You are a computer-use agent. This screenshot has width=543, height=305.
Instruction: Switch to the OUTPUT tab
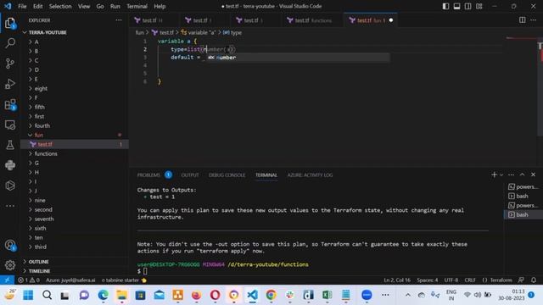190,175
